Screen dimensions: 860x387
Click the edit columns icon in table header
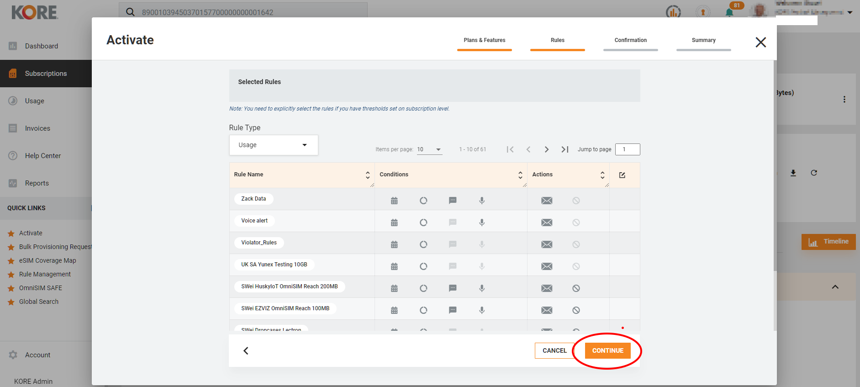622,175
